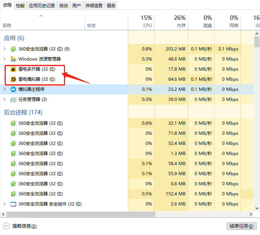Switch to the 性能 tab
The height and width of the screenshot is (235, 260).
click(20, 5)
